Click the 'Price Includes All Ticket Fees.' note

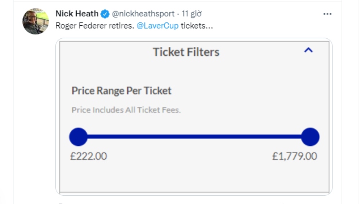(x=126, y=110)
